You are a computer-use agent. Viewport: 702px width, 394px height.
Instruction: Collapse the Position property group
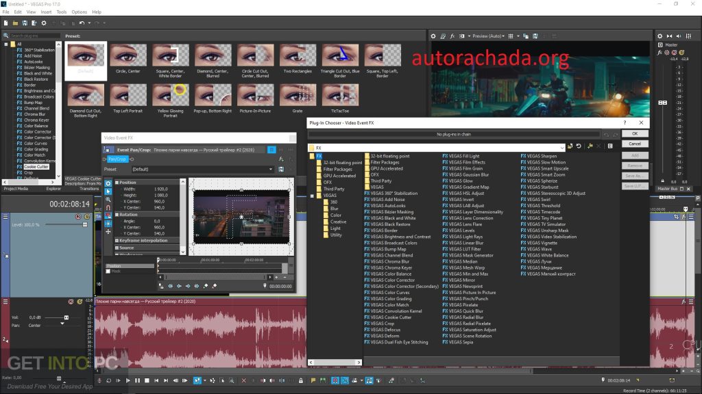pyautogui.click(x=117, y=182)
